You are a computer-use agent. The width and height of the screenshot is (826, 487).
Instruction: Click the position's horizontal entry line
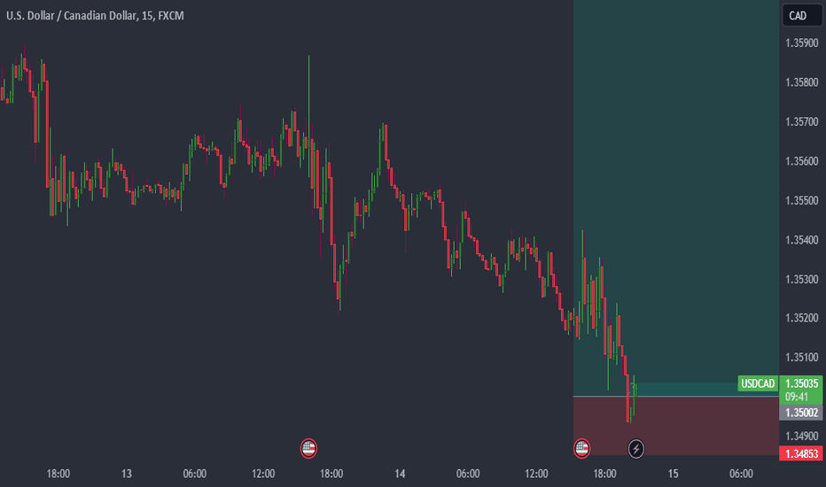(676, 396)
